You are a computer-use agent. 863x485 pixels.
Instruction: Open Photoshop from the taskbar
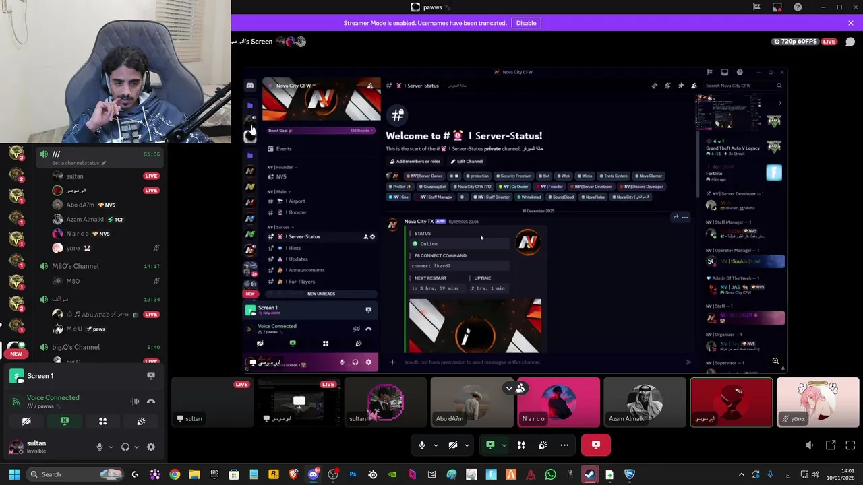coord(353,474)
